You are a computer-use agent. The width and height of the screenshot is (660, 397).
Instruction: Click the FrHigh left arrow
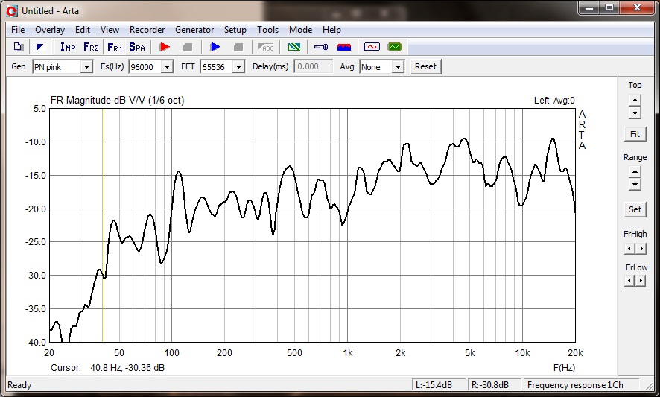629,248
